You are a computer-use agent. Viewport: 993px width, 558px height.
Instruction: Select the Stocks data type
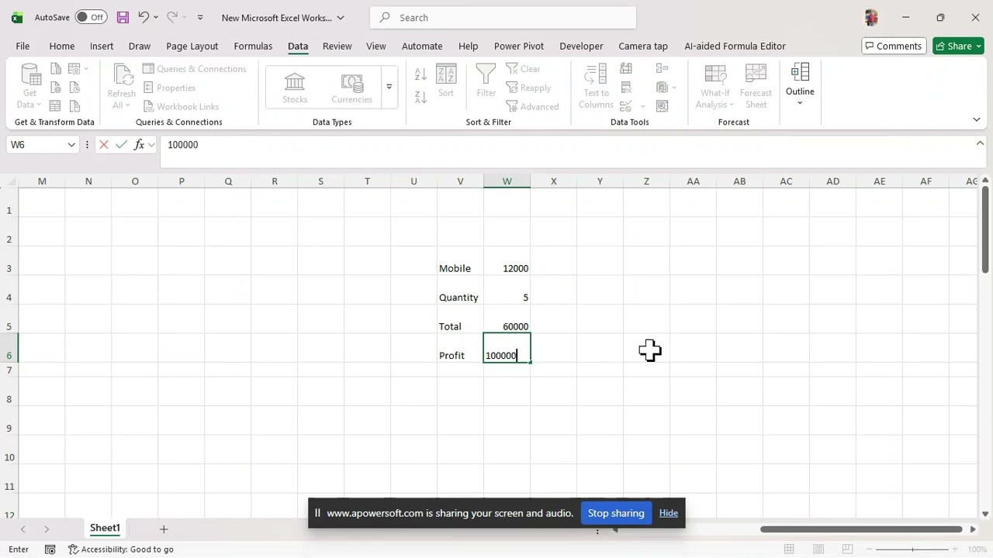click(x=295, y=87)
